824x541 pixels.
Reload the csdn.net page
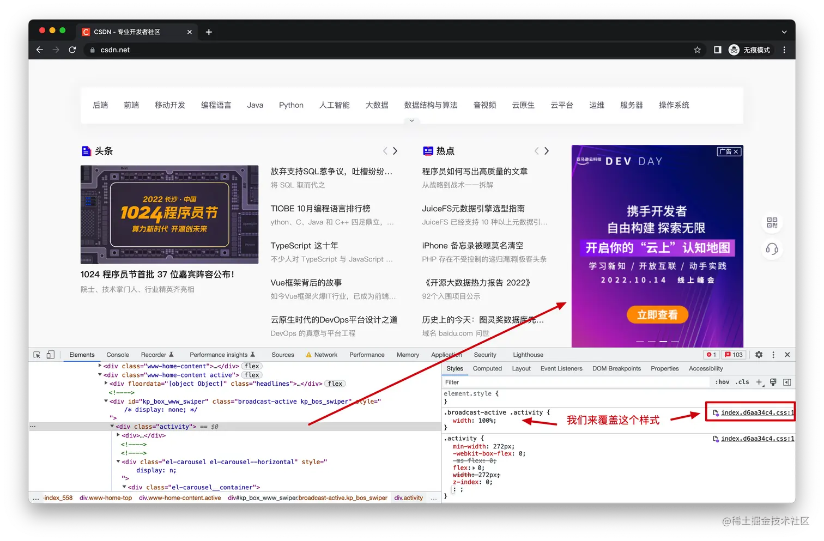72,50
